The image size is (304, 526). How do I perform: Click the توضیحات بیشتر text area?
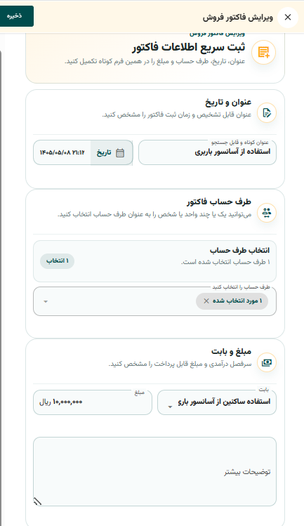pos(154,471)
